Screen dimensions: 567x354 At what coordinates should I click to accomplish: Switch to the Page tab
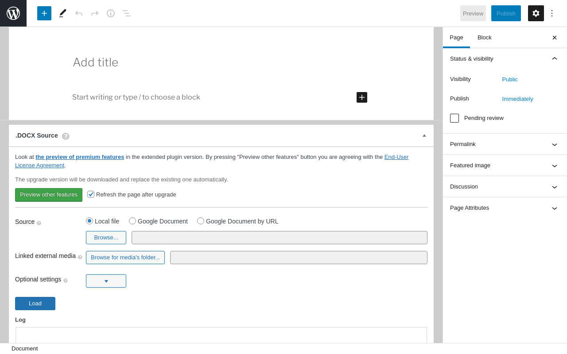(456, 38)
